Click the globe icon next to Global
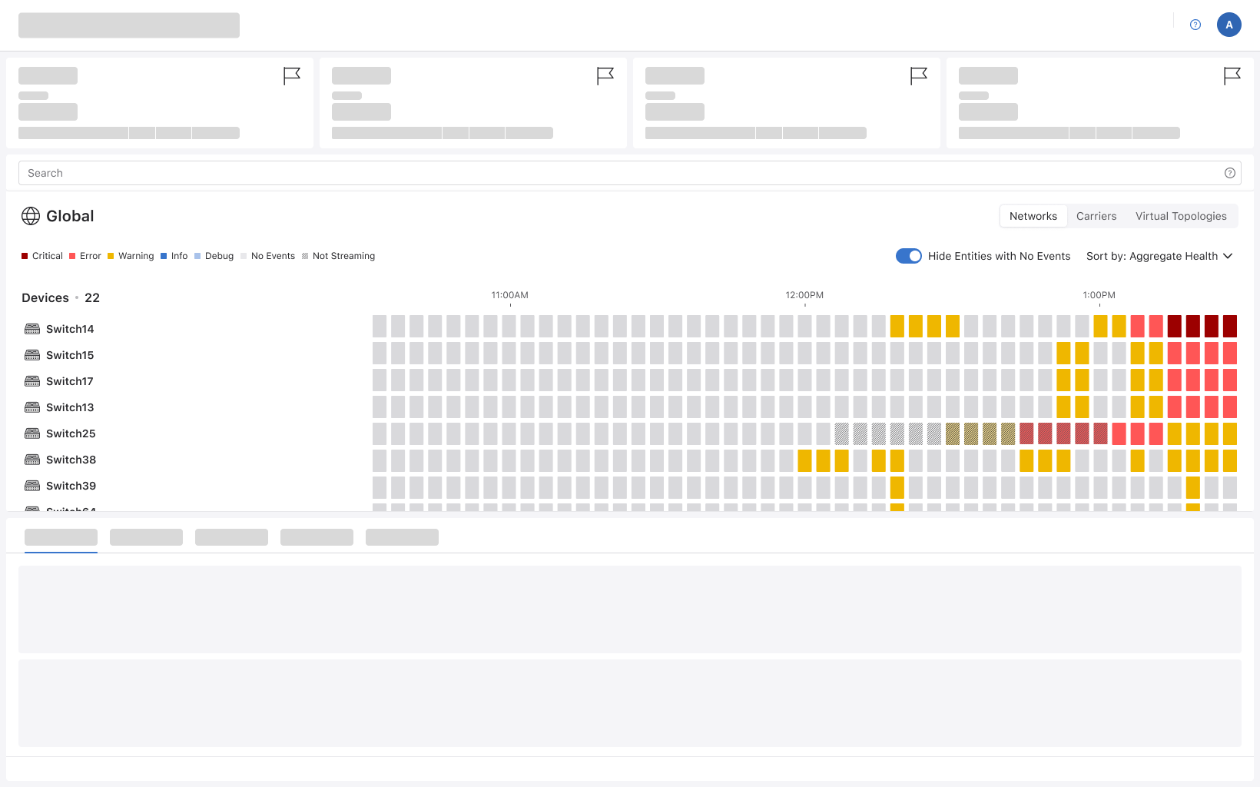Image resolution: width=1260 pixels, height=787 pixels. [x=31, y=216]
